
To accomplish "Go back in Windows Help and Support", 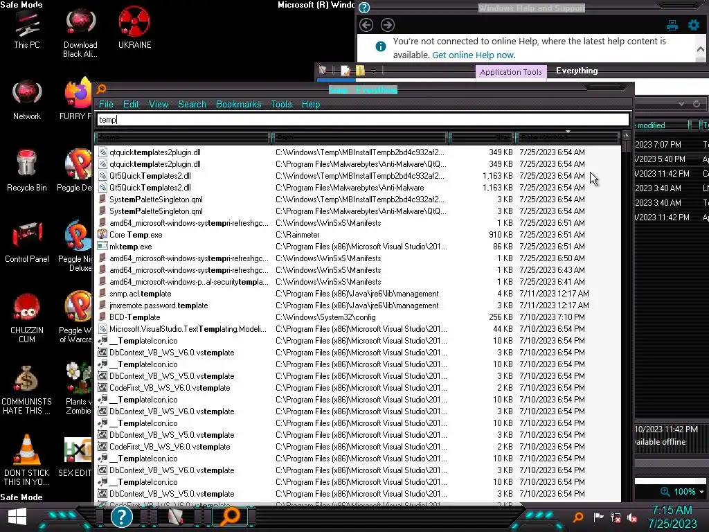I will (x=366, y=25).
